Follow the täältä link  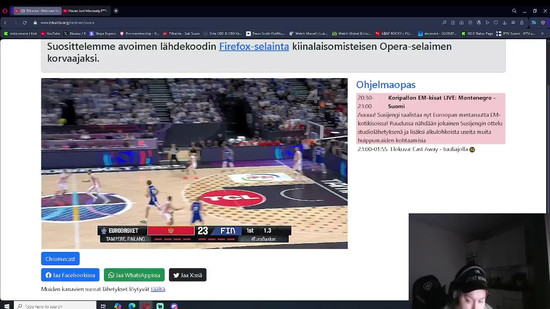(158, 289)
